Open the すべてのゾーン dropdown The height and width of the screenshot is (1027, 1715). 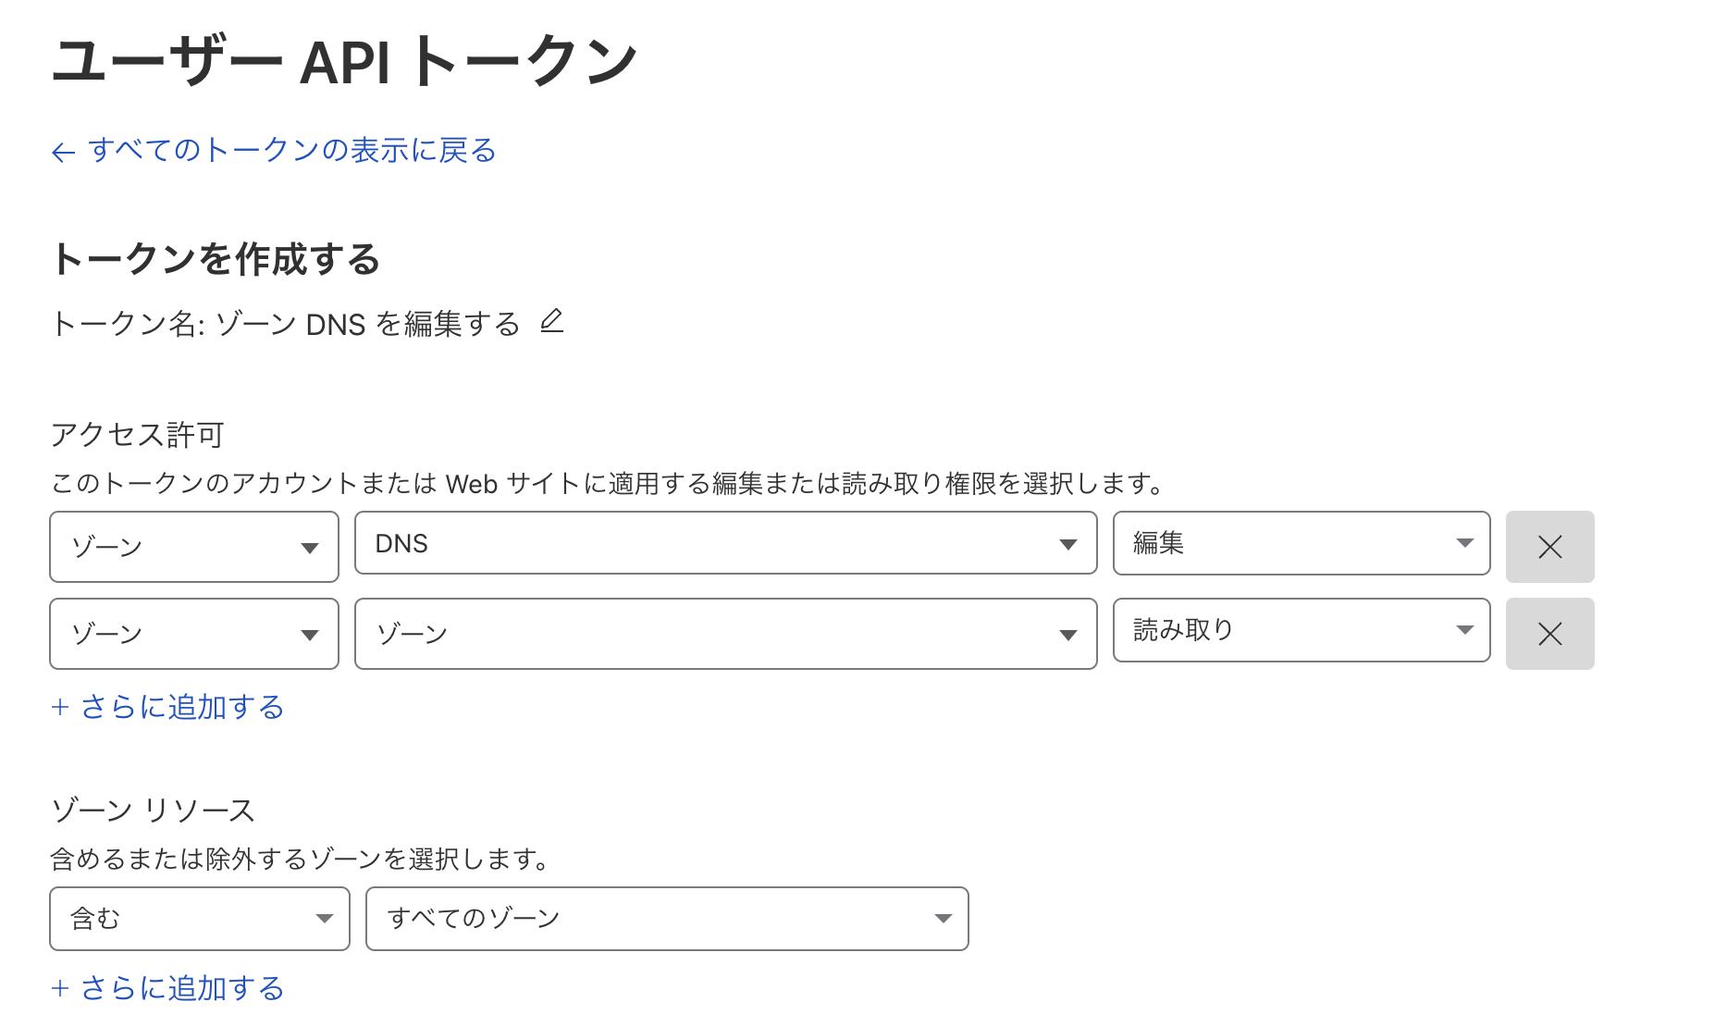666,919
